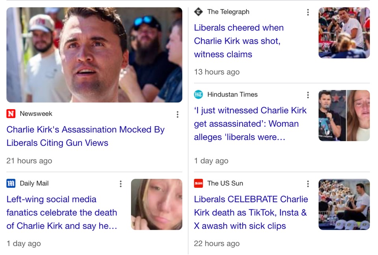Click the large Newsweek article image

point(94,55)
